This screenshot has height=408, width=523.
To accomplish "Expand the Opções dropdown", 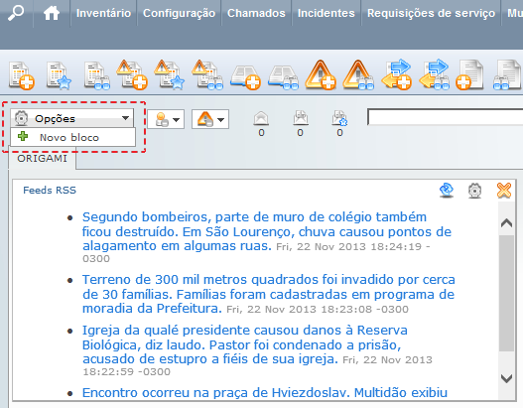I will coord(72,118).
